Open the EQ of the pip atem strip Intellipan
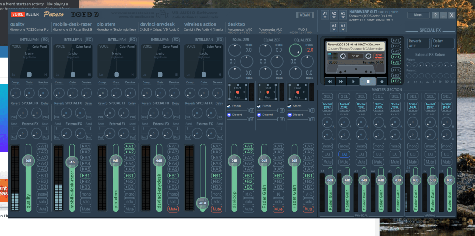Screen dimensions: 475x236 click(132, 39)
